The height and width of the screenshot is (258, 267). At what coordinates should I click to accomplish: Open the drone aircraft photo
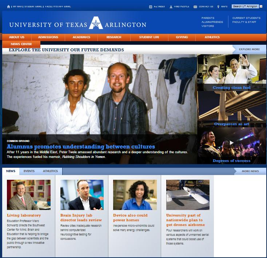188,195
